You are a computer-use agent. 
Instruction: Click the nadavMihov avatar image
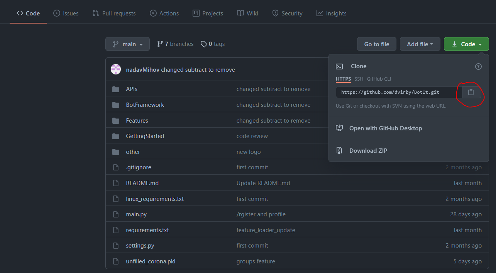116,69
